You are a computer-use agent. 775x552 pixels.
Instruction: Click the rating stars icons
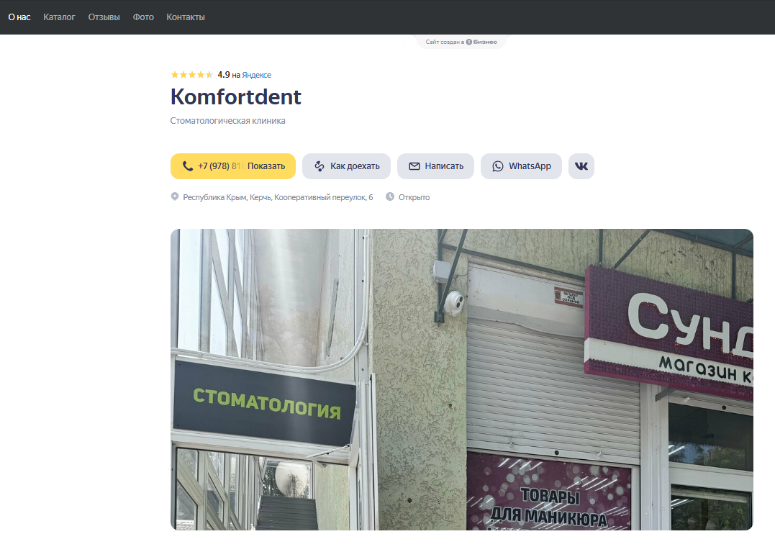[192, 75]
